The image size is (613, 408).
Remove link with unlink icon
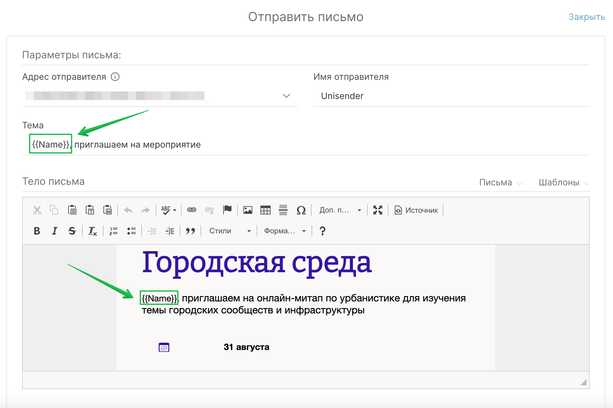pyautogui.click(x=209, y=210)
